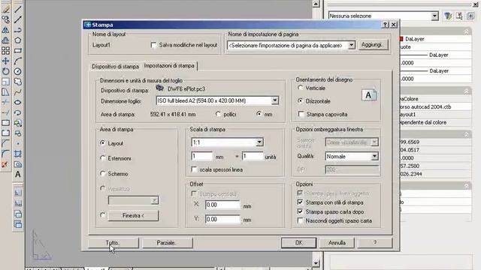
Task: Select the Explode tool
Action: pos(5,165)
